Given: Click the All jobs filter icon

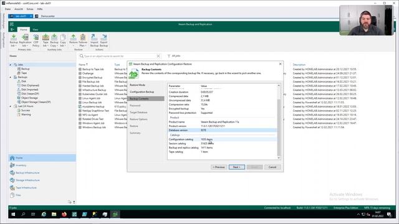Looking at the screenshot, I should (x=168, y=56).
